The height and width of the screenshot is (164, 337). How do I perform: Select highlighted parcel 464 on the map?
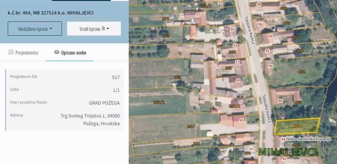(x=297, y=126)
